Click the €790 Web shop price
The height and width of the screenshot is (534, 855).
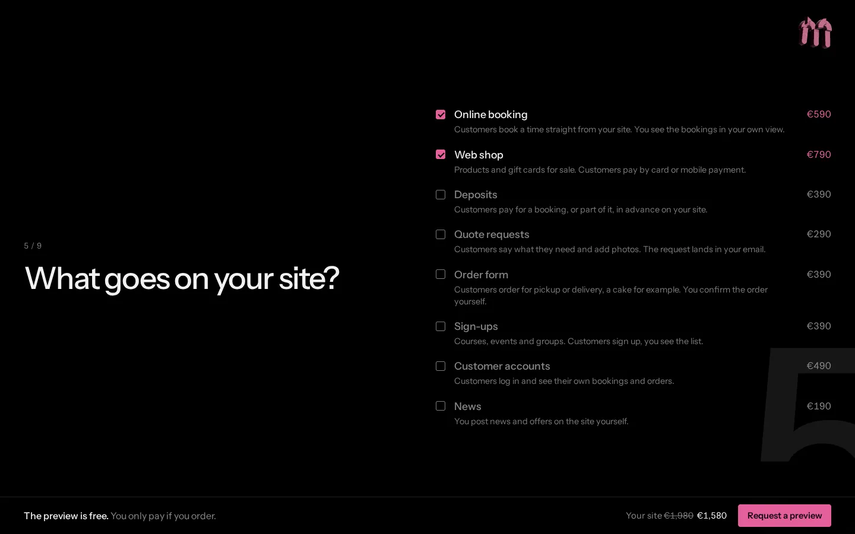pos(819,154)
